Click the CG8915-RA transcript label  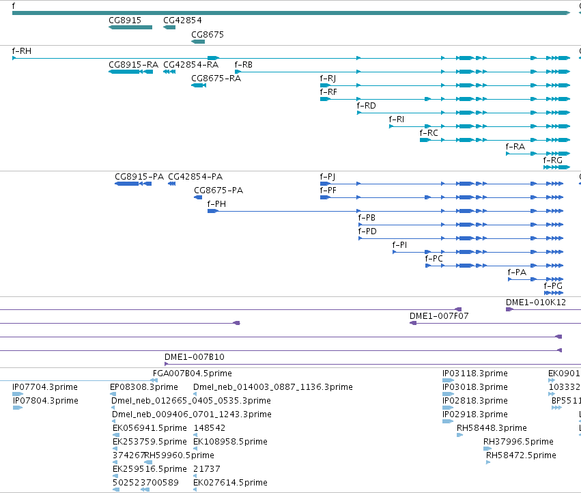133,65
